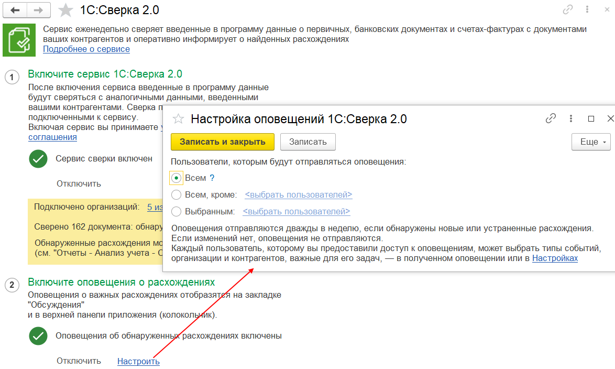This screenshot has width=615, height=369.
Task: Open the соглашения link
Action: [52, 137]
